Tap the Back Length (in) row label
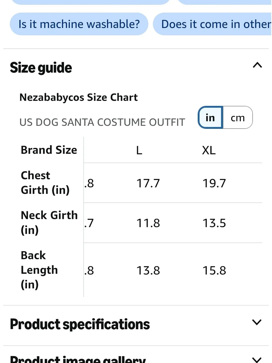272x363 pixels. pos(39,270)
